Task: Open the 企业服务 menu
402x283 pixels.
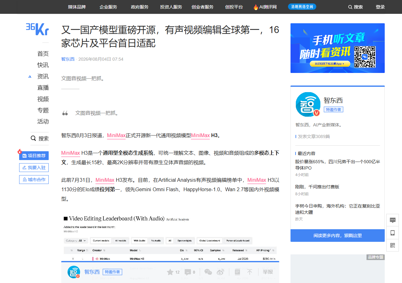Action: [x=108, y=7]
